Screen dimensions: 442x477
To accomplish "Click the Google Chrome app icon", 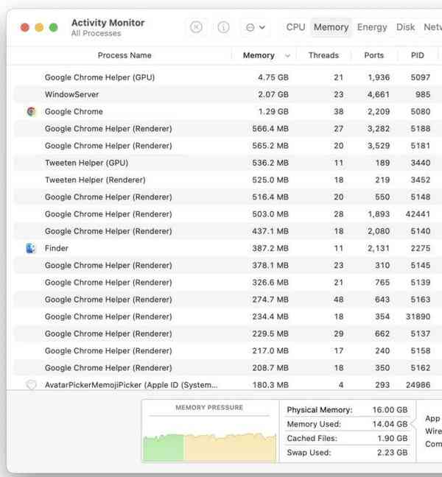I will 31,112.
